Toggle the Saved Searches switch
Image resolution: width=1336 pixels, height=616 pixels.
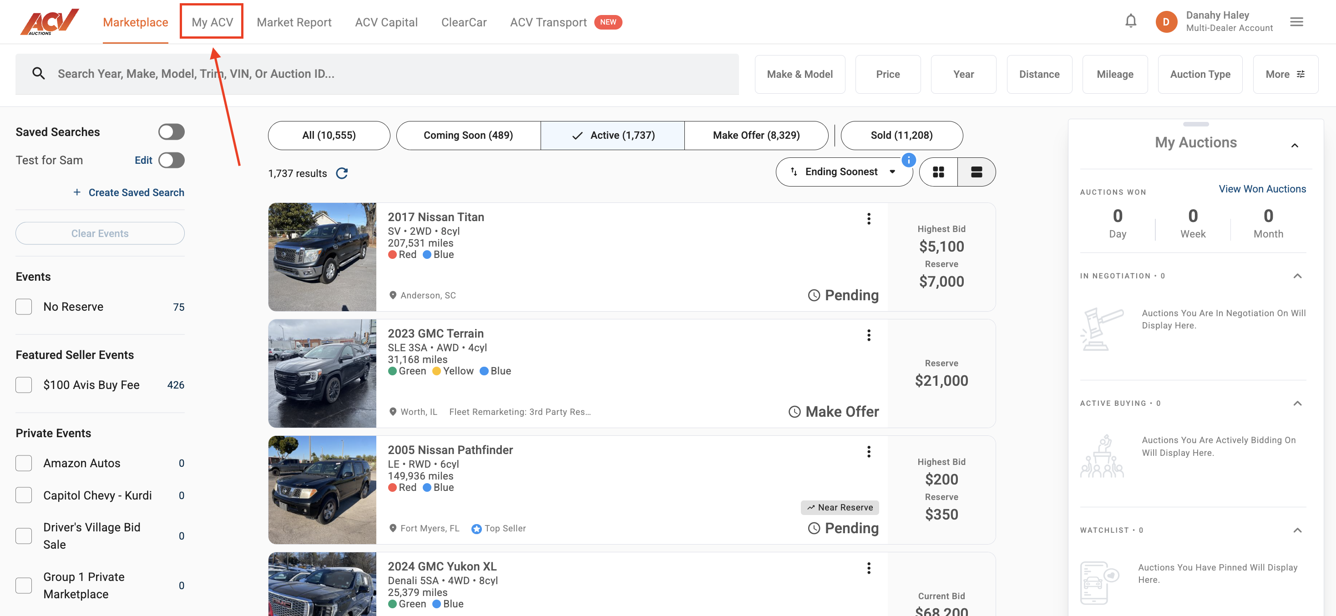coord(171,131)
